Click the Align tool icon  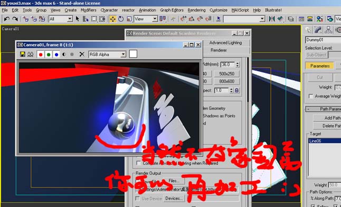tap(280, 19)
